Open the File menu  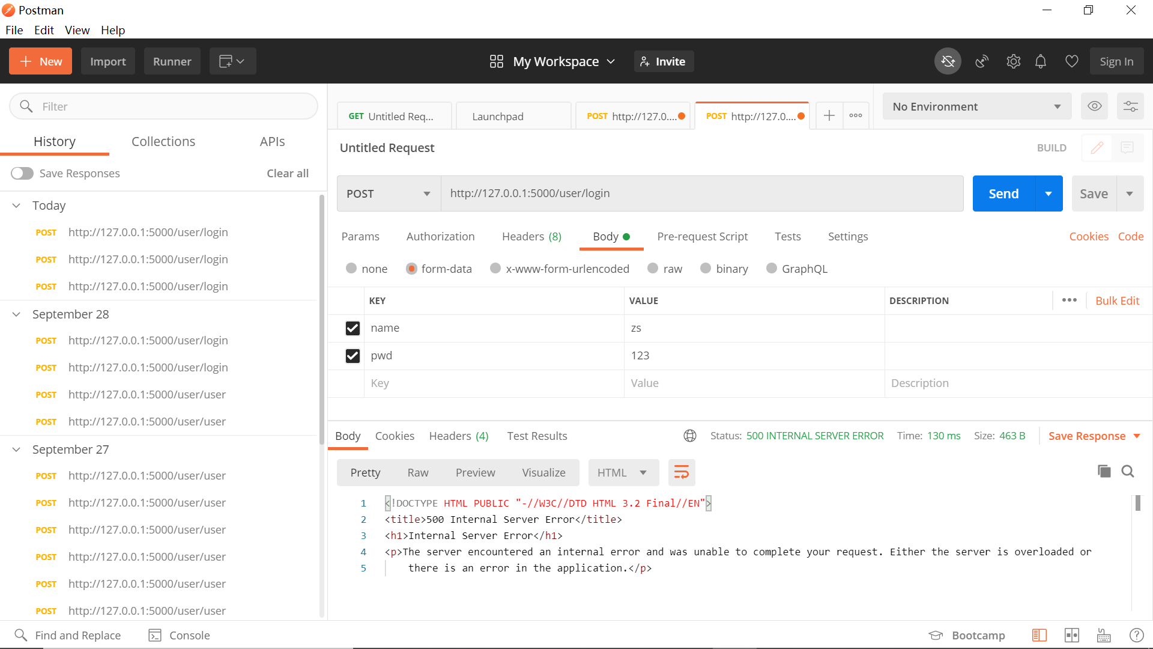click(14, 30)
